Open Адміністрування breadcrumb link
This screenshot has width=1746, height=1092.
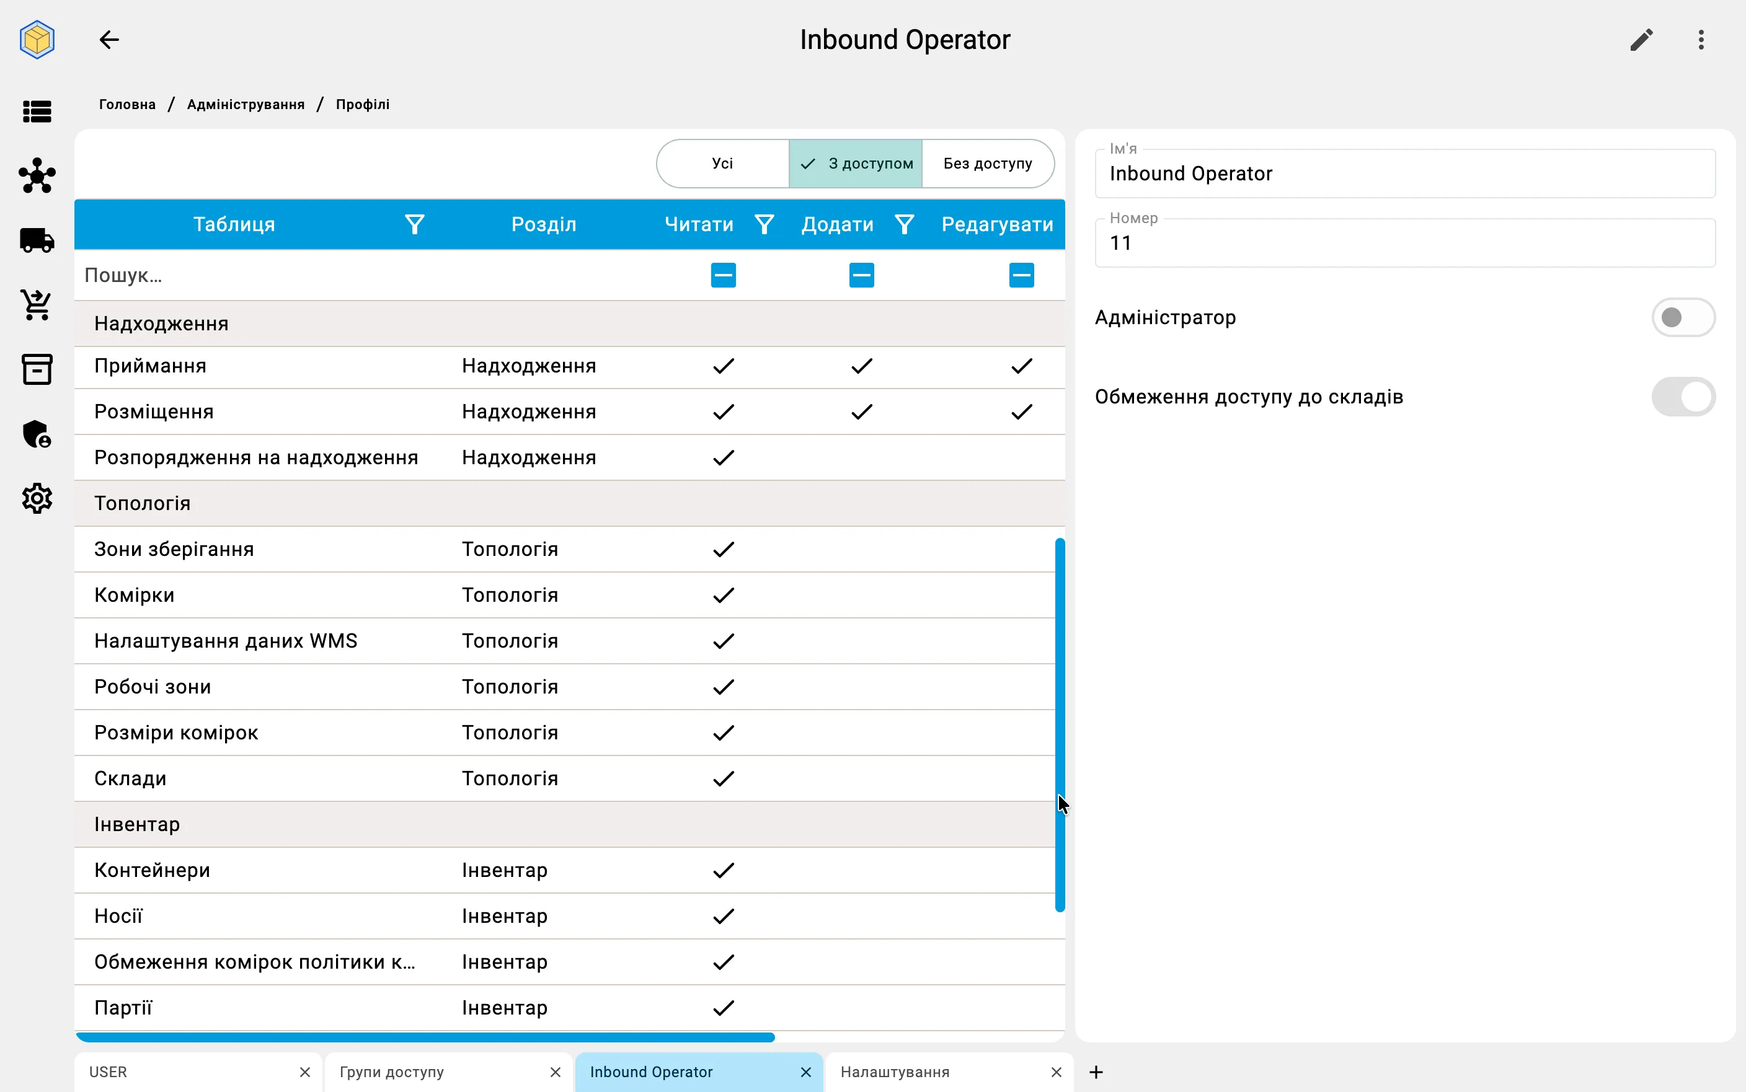246,104
